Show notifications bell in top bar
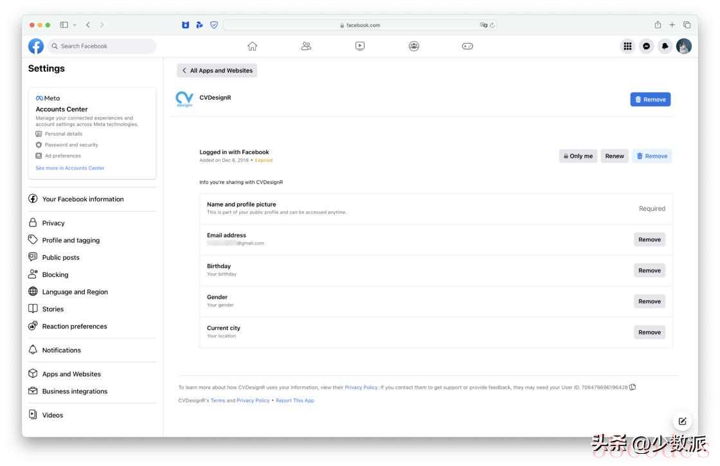Screen dimensions: 720x466 pyautogui.click(x=665, y=46)
